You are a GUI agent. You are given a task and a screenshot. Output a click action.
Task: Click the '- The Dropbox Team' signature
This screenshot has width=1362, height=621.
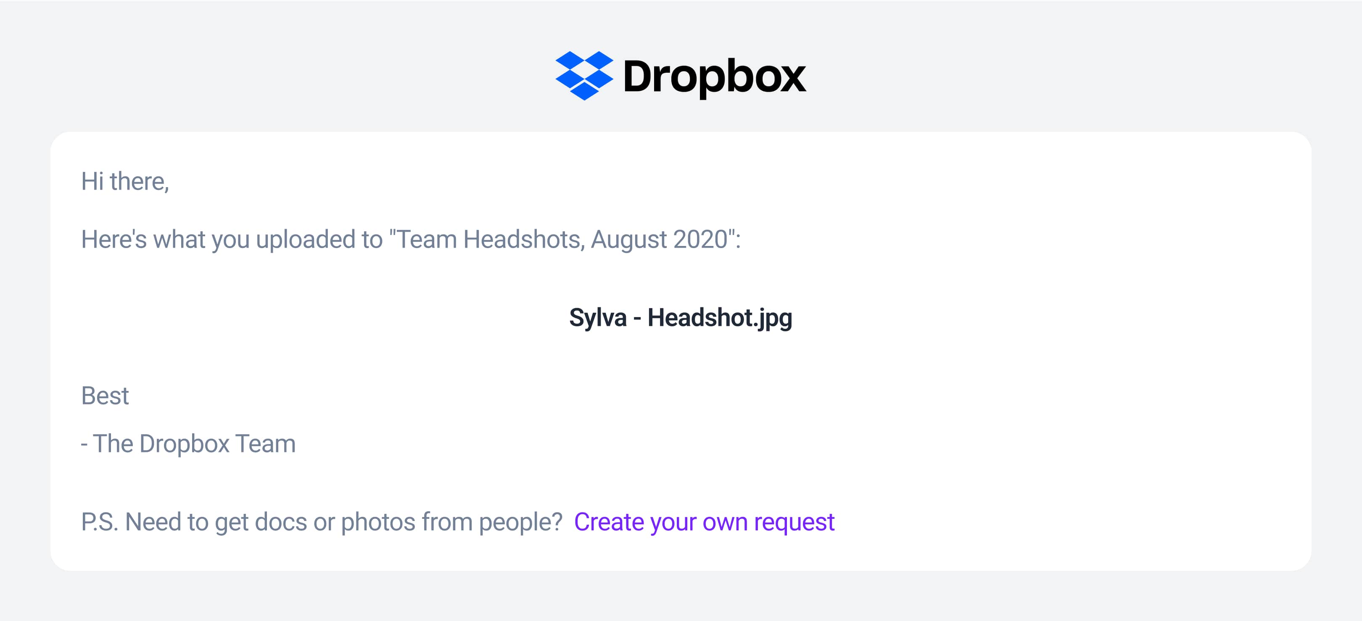coord(188,444)
